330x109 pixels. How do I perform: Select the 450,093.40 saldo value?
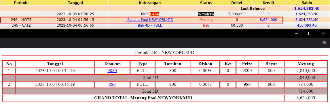click(307, 25)
